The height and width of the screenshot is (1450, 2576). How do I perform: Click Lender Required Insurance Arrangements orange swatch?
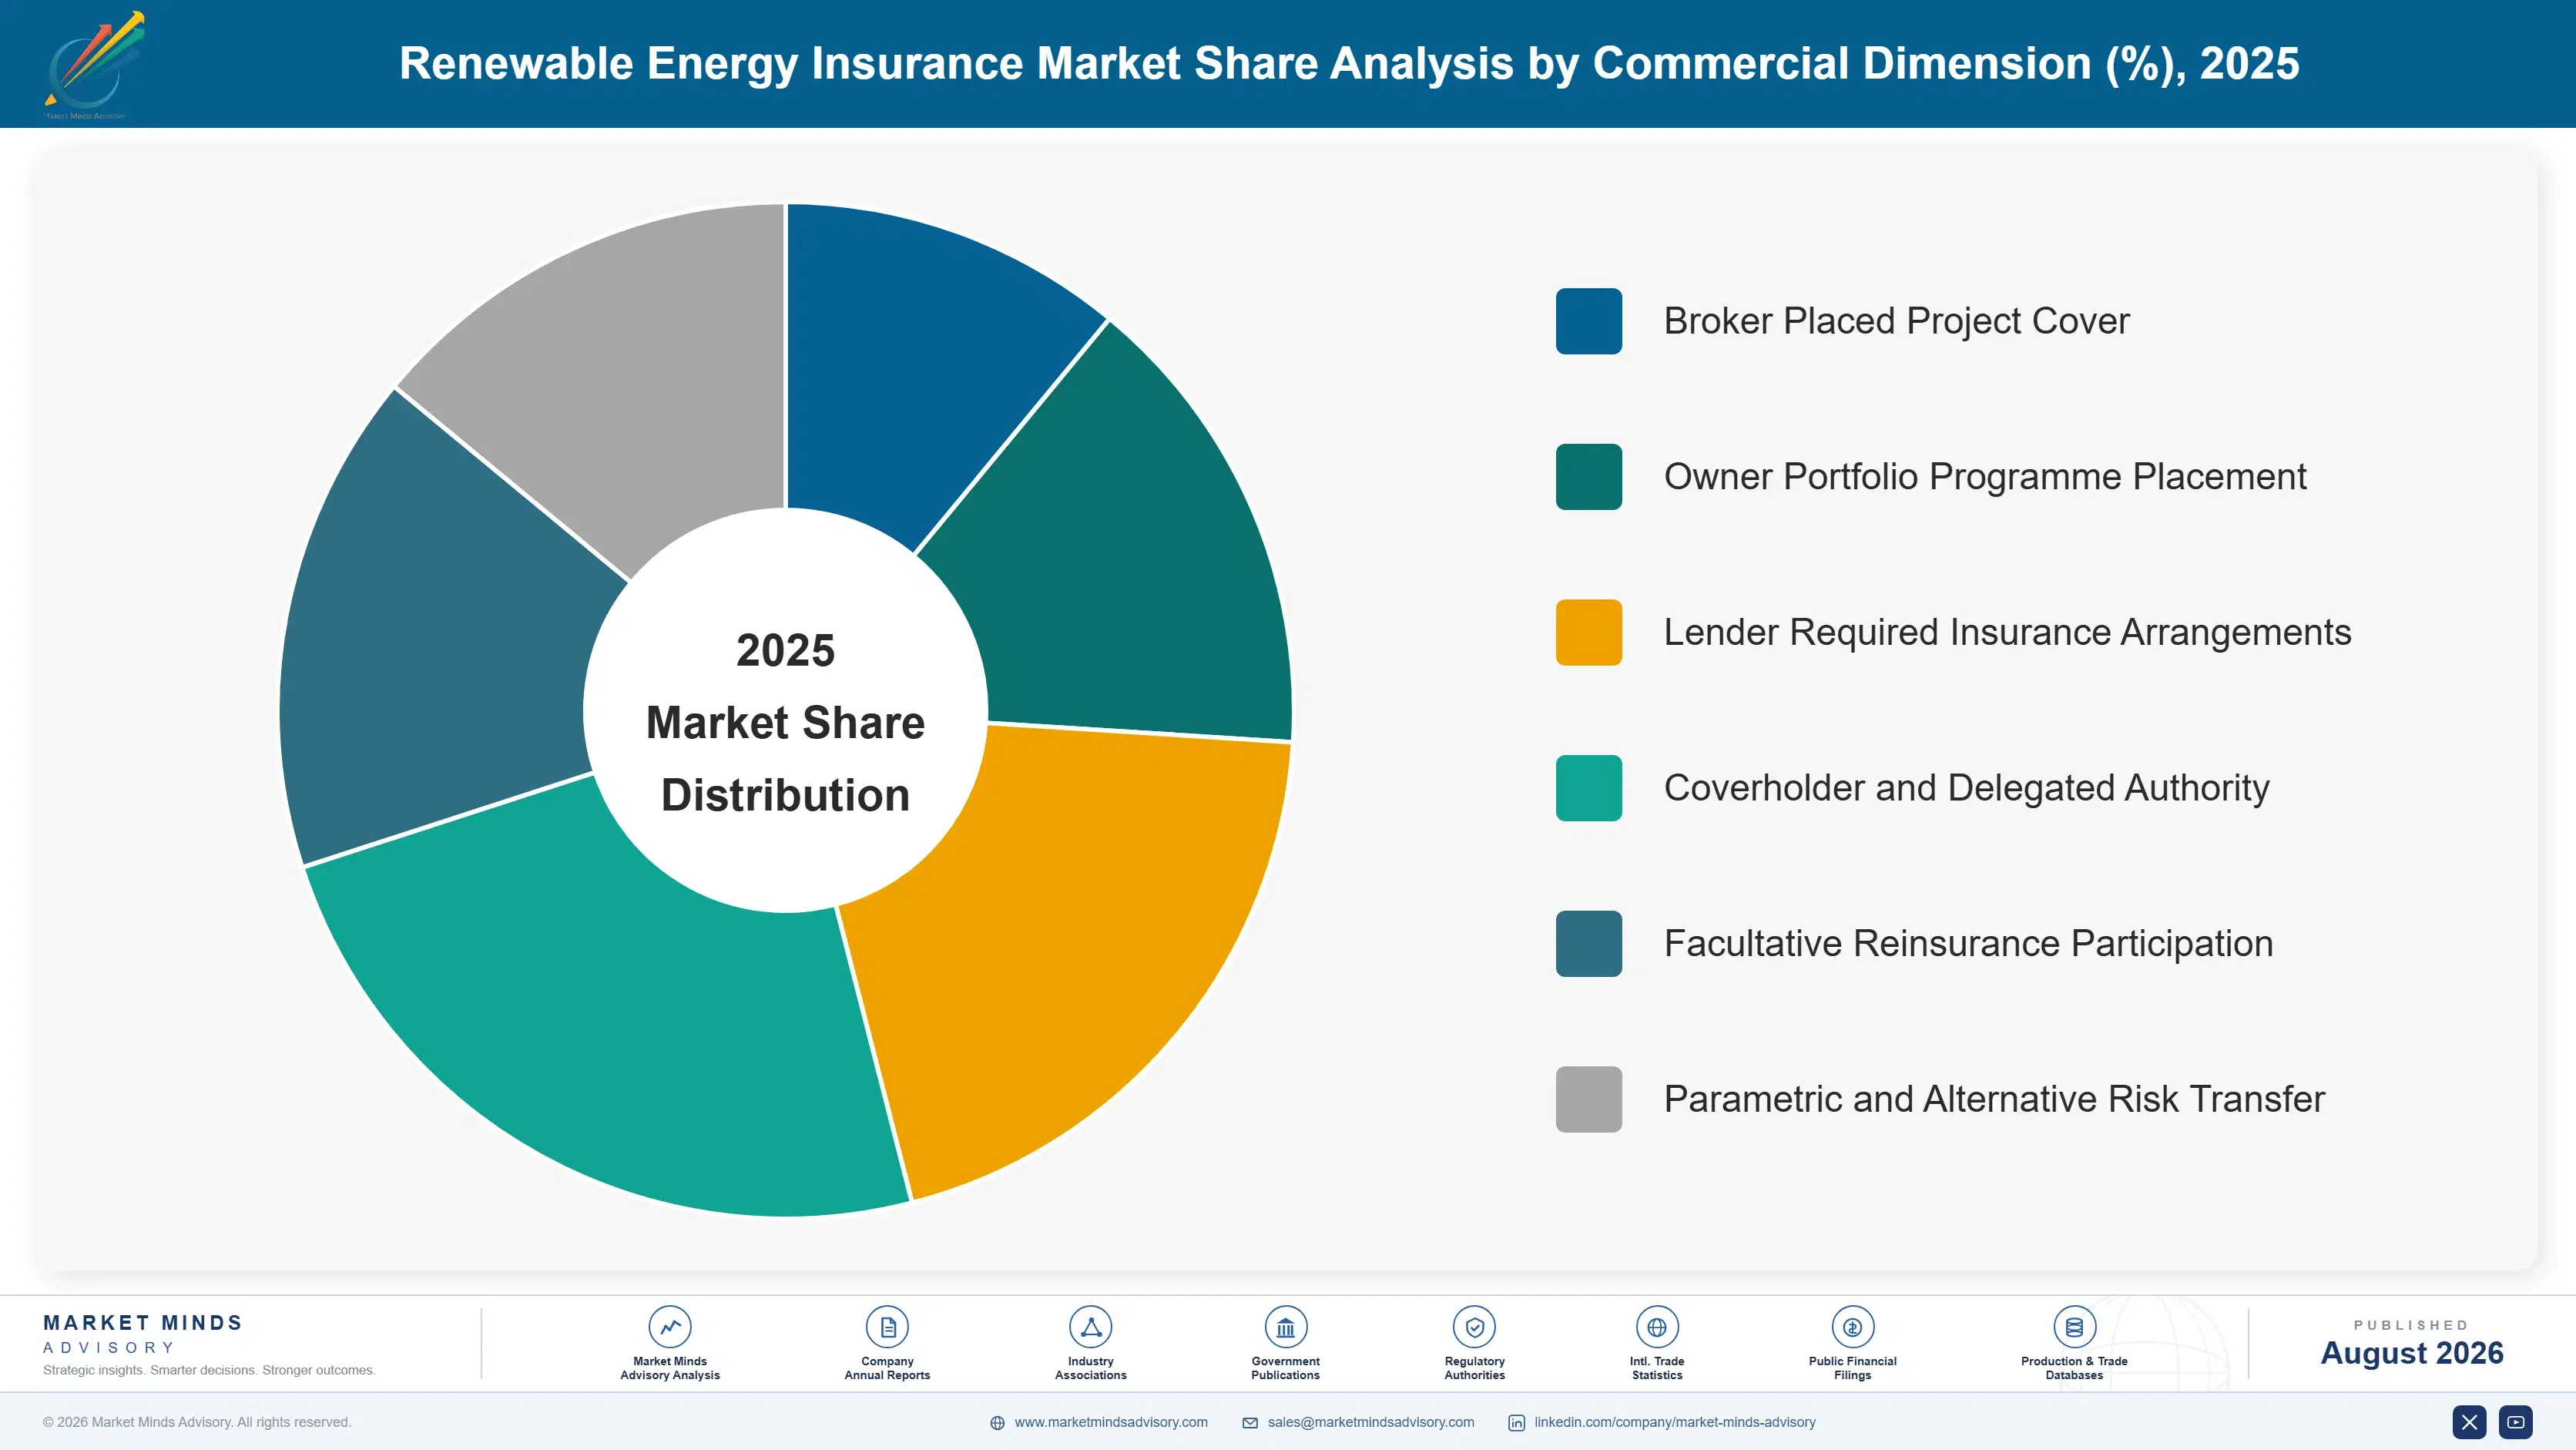click(1588, 632)
